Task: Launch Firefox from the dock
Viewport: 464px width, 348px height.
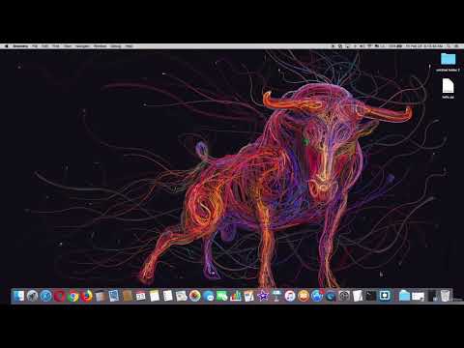Action: pos(87,296)
